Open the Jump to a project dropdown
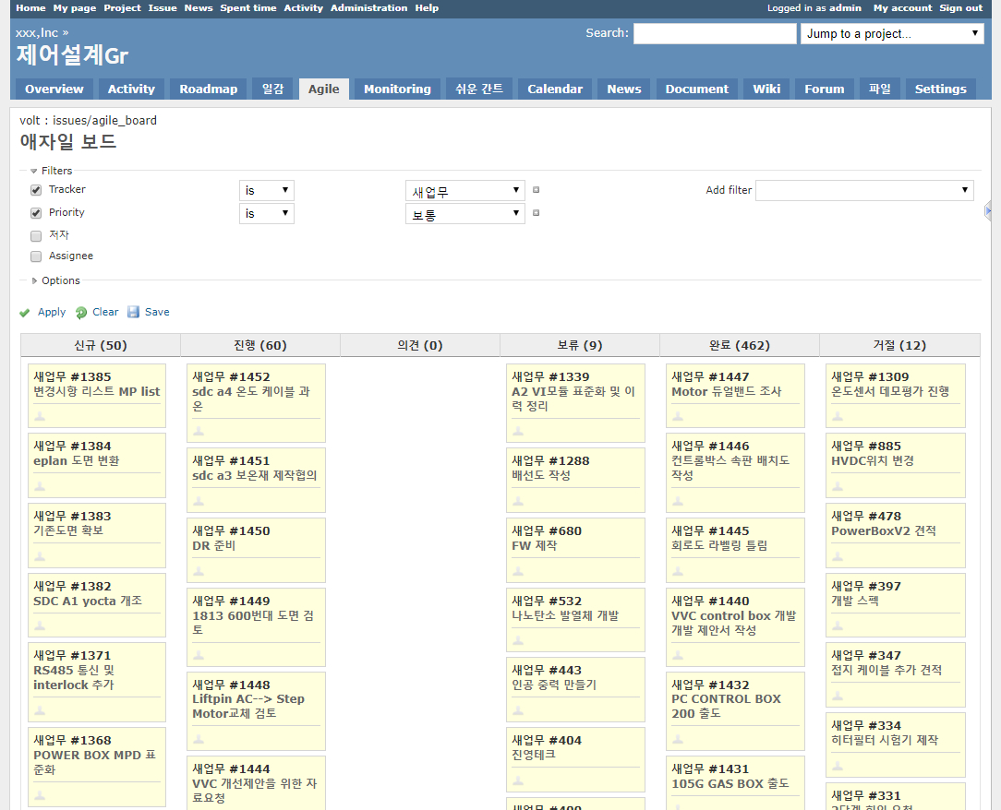 coord(892,34)
